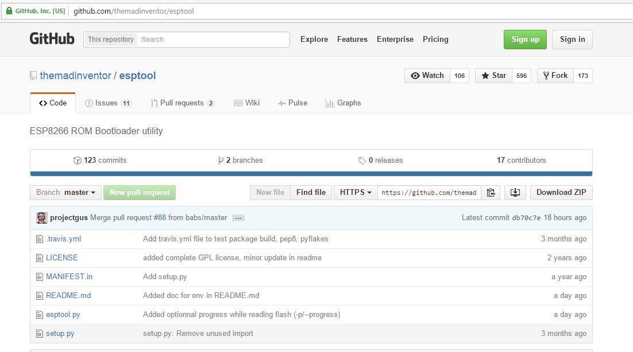Click the green Sign up button
Viewport: 633px width, 352px height.
524,39
